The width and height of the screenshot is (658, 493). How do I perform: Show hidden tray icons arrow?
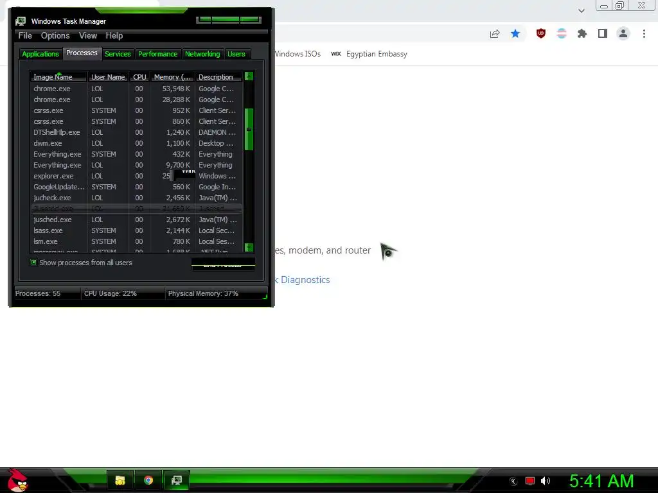click(x=513, y=481)
